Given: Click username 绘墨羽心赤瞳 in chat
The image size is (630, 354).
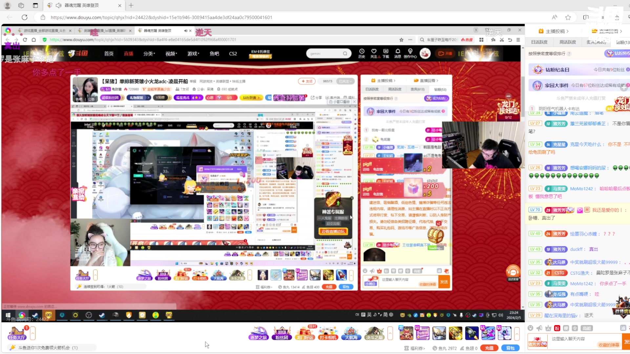Looking at the screenshot, I should (x=583, y=234).
